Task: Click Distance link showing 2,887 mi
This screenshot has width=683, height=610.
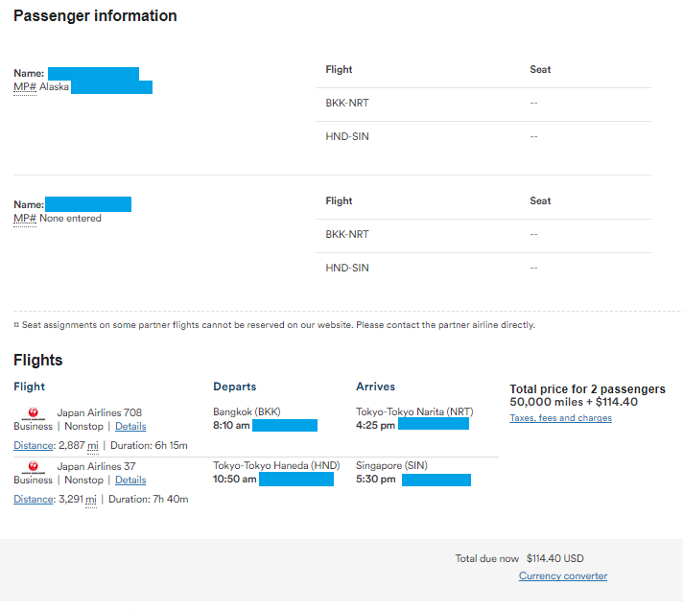Action: (34, 445)
